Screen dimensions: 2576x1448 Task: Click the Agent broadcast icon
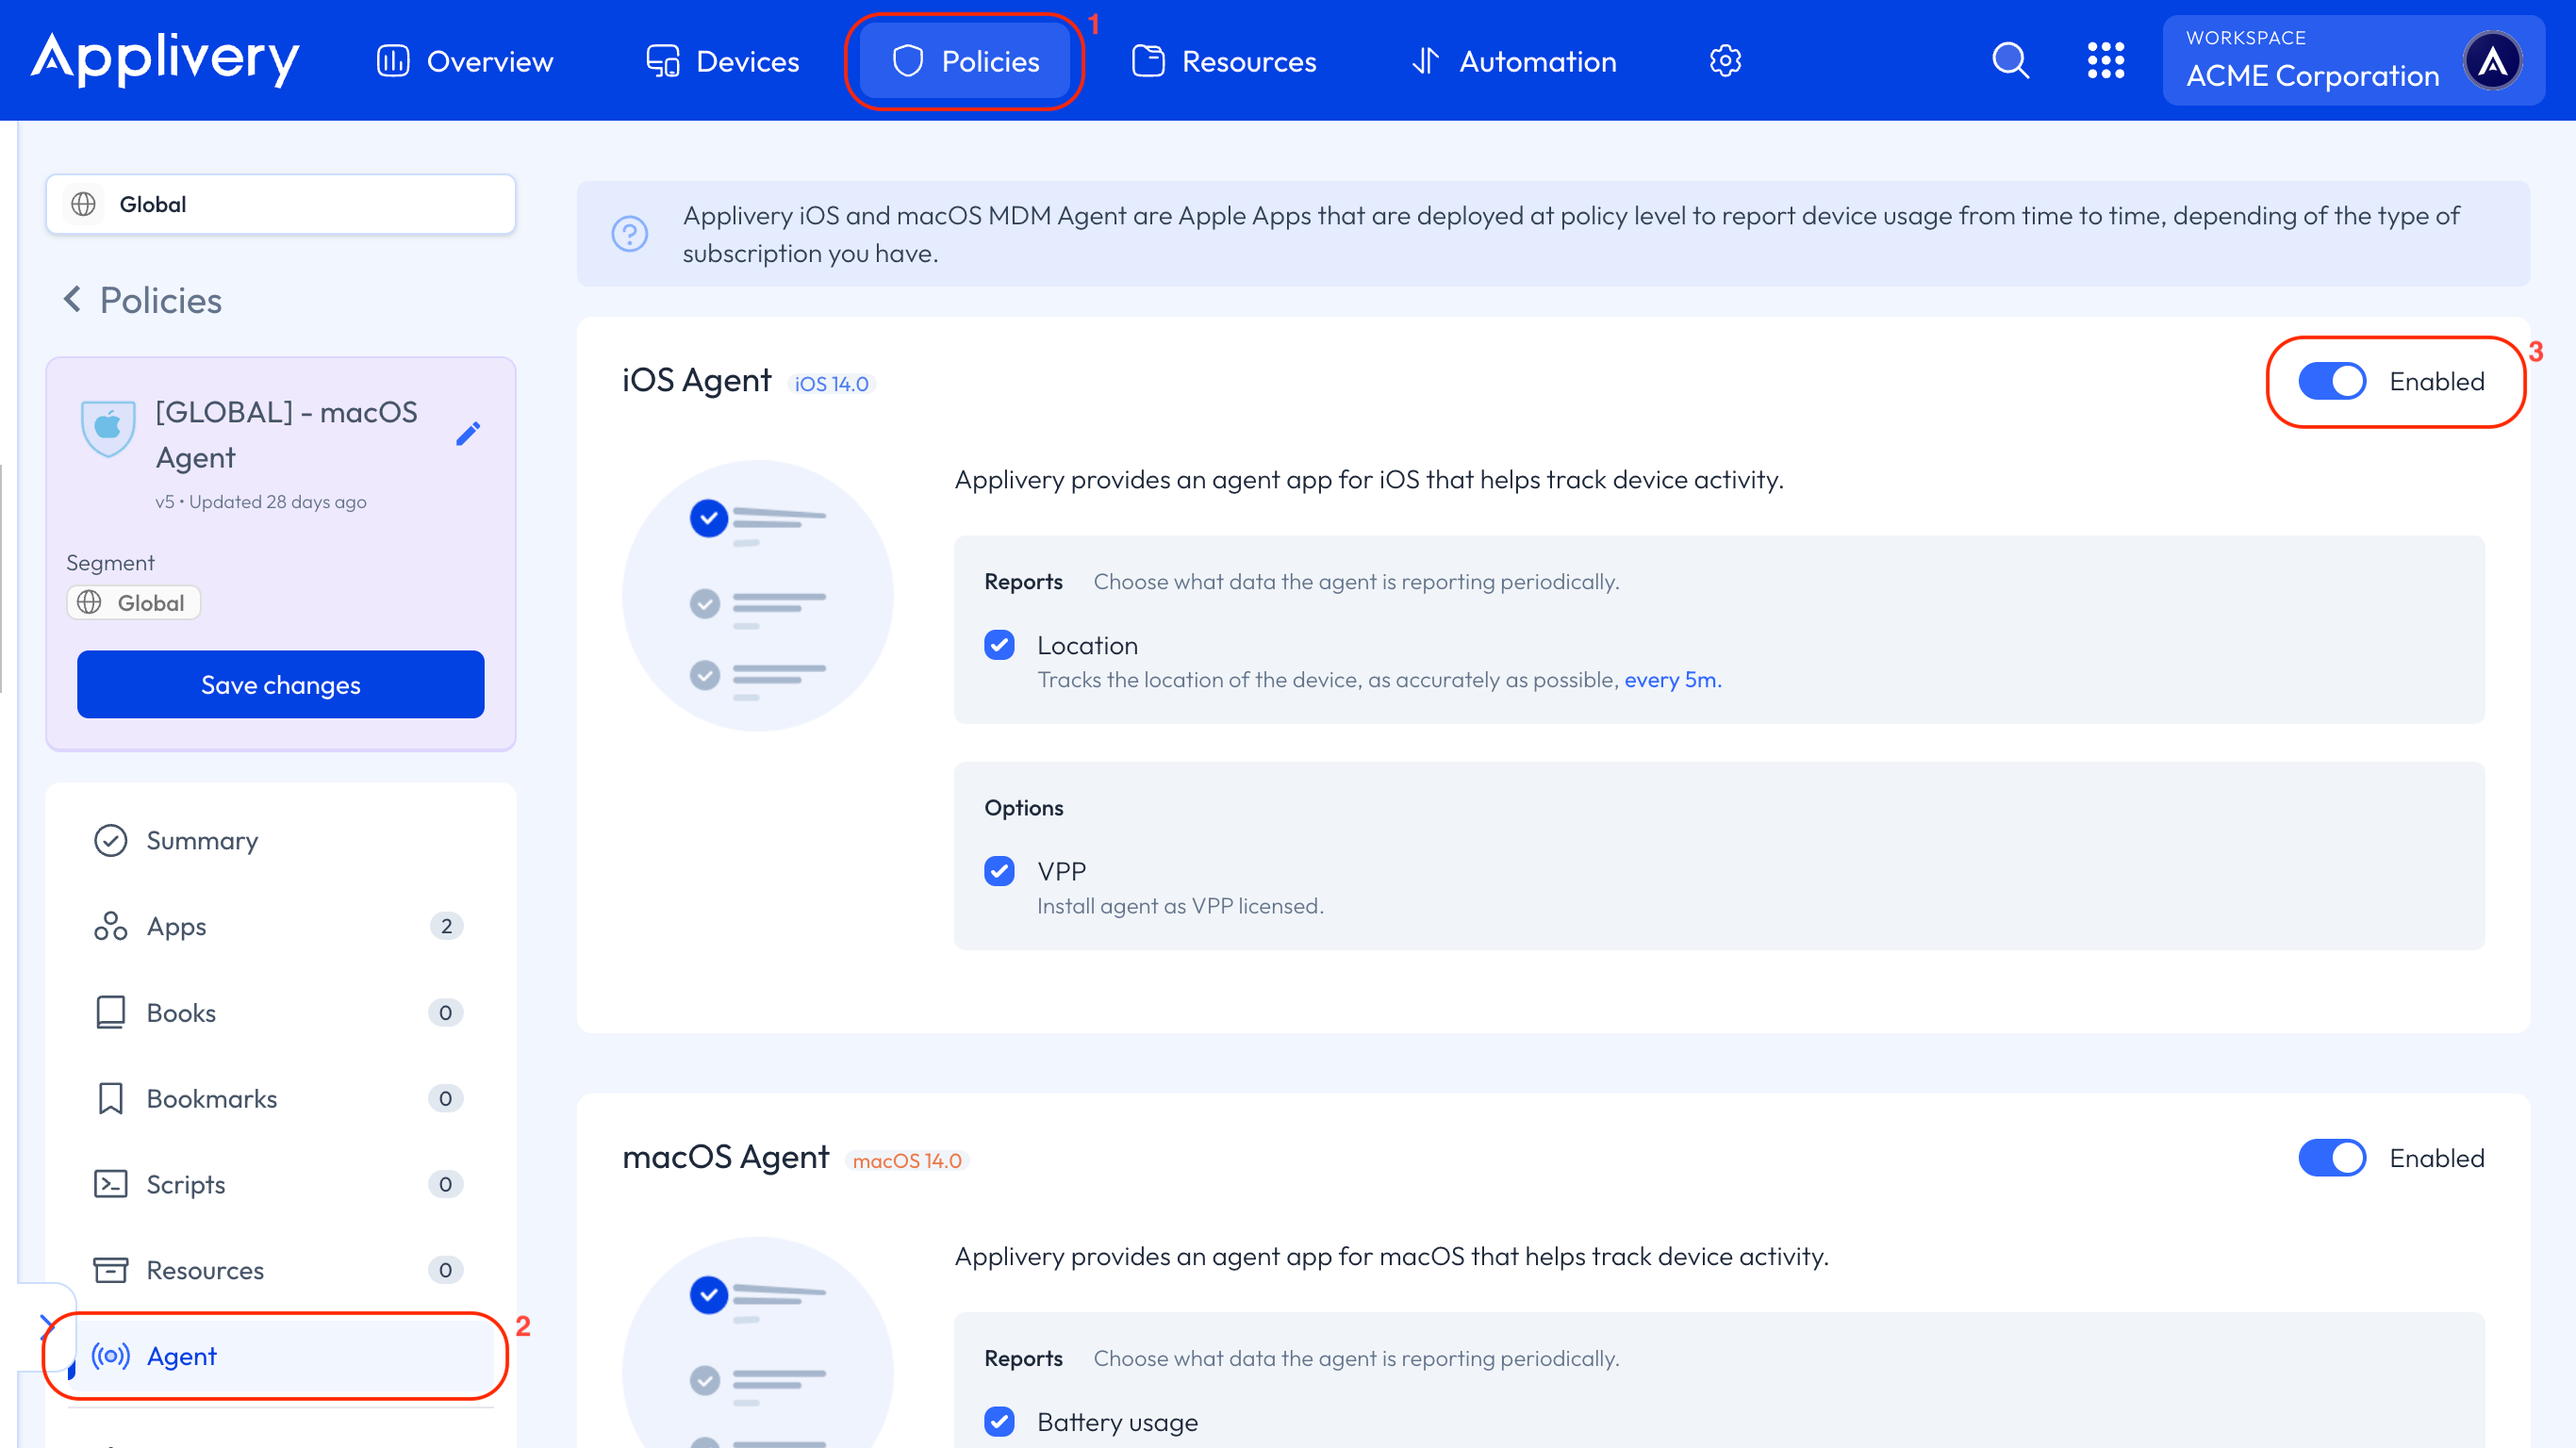click(110, 1356)
